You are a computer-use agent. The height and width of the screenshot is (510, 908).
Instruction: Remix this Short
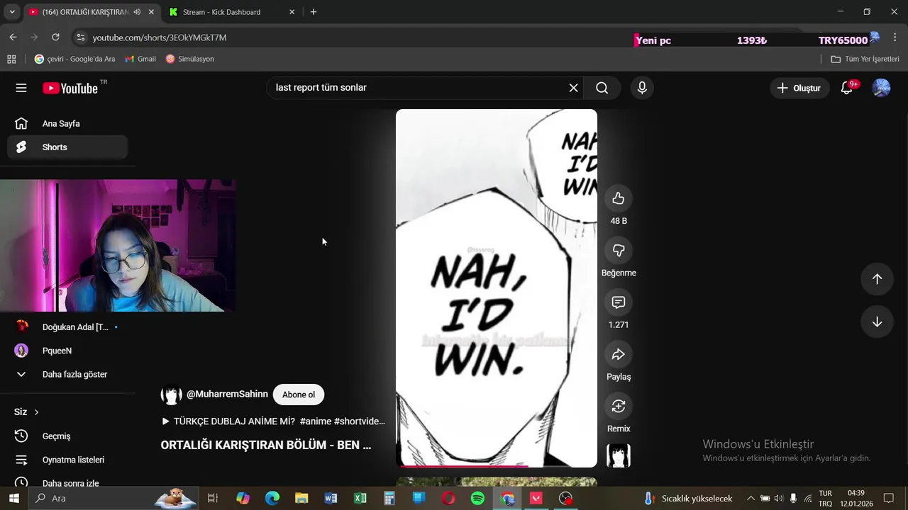coord(619,406)
